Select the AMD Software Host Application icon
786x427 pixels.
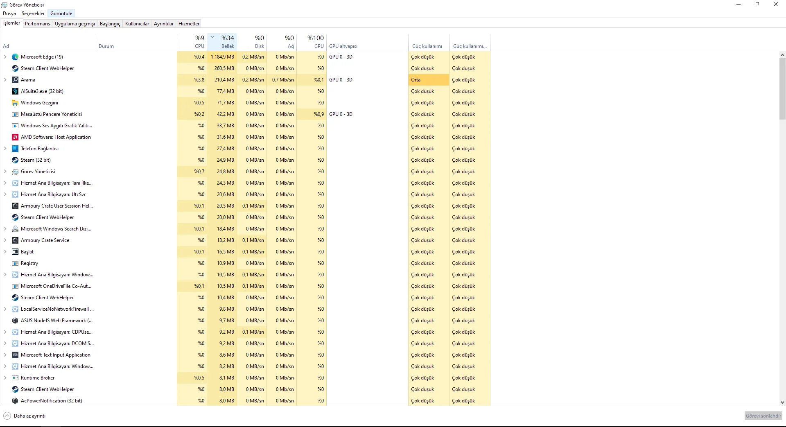point(15,137)
